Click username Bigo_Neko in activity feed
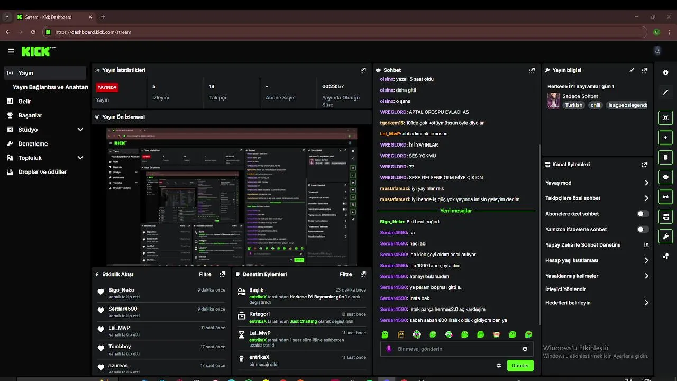 pos(121,290)
